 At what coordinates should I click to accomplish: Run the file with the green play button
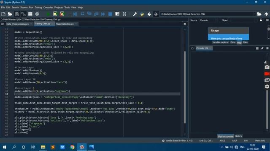49,14
